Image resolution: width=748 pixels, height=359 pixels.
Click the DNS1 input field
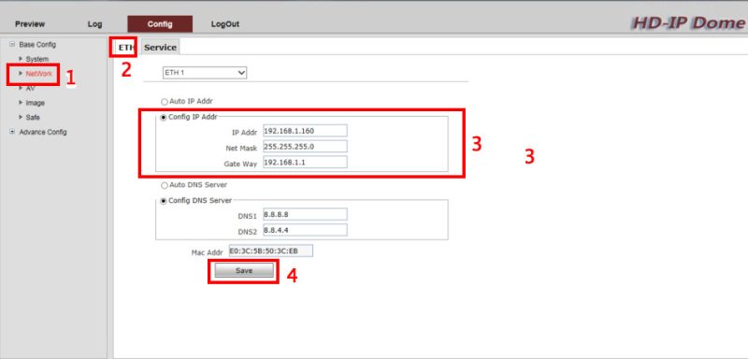pyautogui.click(x=305, y=214)
